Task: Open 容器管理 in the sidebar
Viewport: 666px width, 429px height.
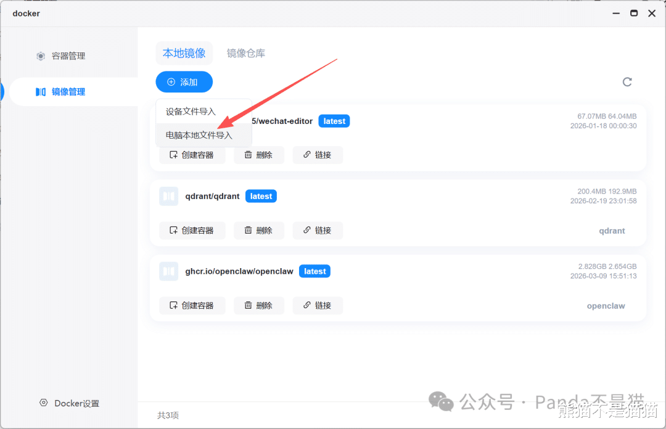Action: 68,56
